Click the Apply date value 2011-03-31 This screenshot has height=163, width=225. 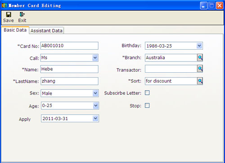pos(55,119)
